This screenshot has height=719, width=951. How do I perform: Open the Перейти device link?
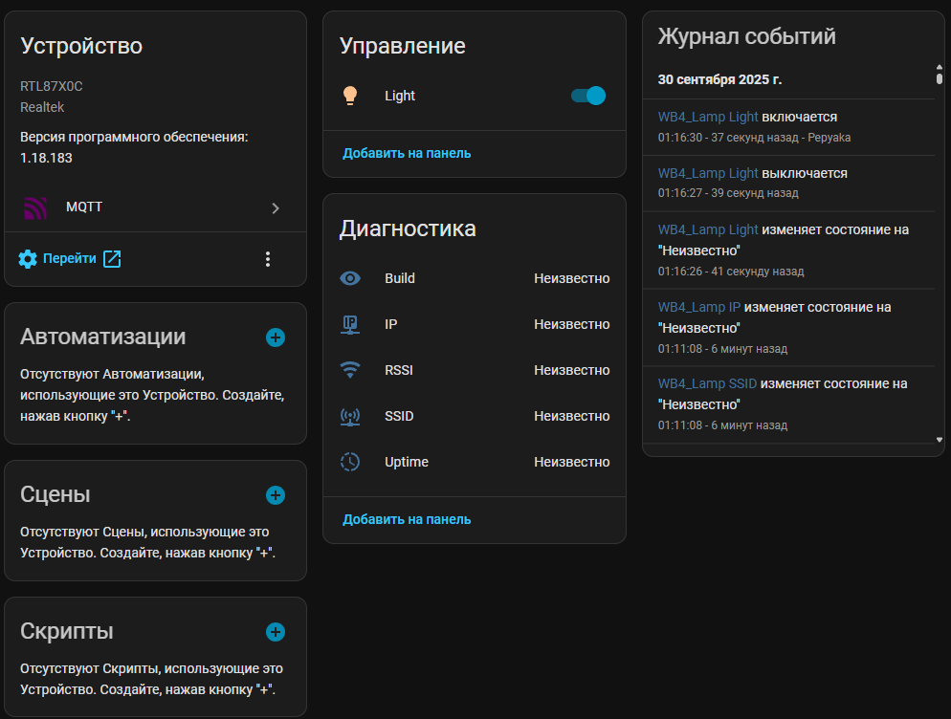[70, 259]
